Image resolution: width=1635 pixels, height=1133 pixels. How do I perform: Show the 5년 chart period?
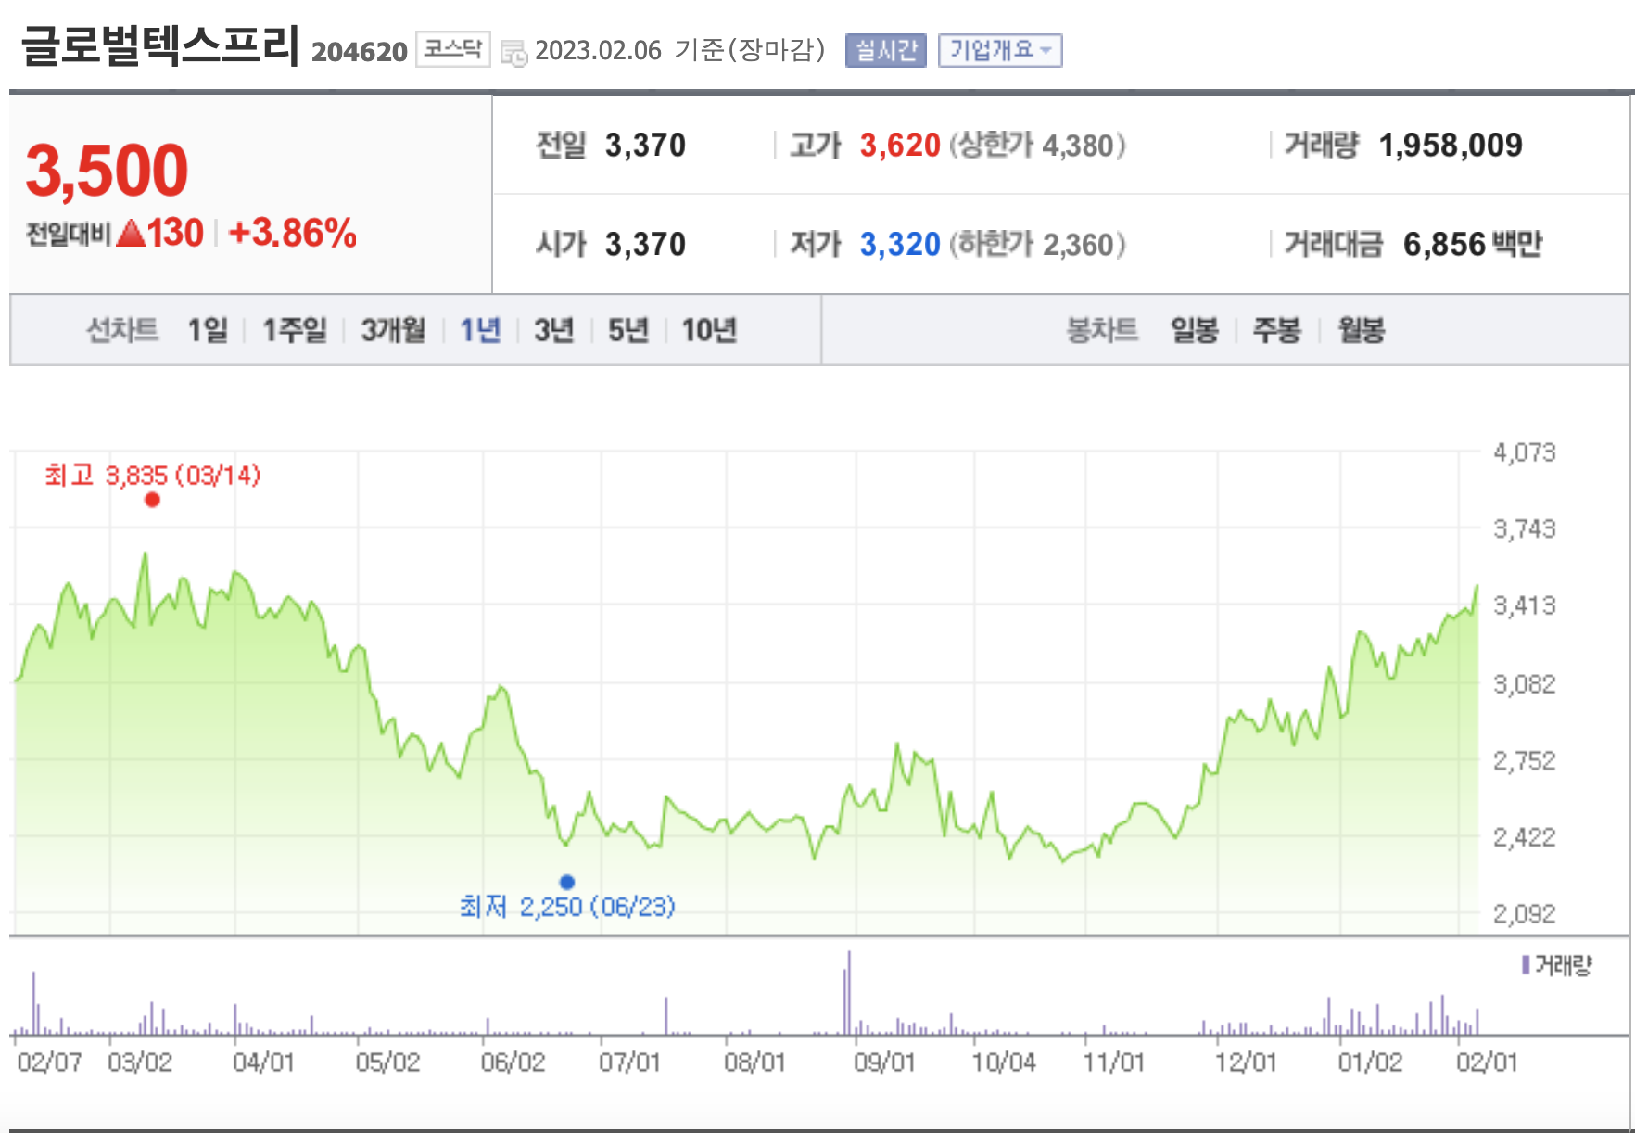(x=627, y=330)
